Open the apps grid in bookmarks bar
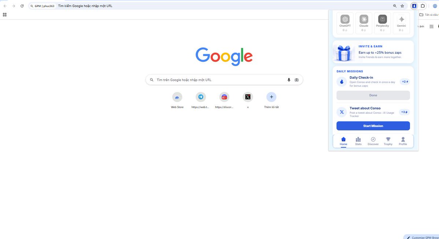 [4, 15]
